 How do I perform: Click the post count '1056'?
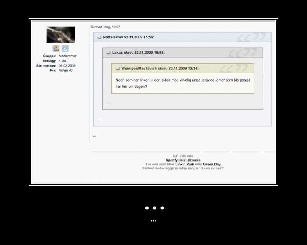pyautogui.click(x=62, y=61)
